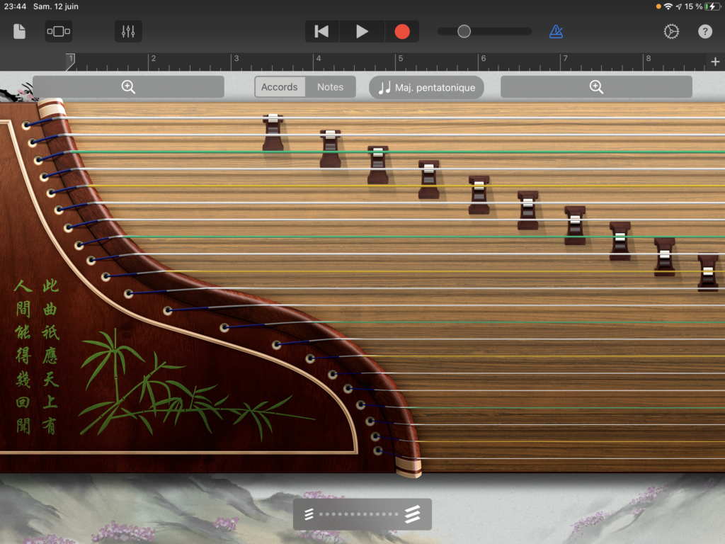Switch to Accords mode
This screenshot has height=544, width=725.
[x=279, y=87]
